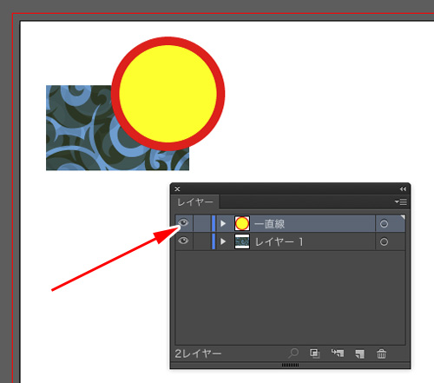Click target circle of レイヤー 1

[384, 241]
